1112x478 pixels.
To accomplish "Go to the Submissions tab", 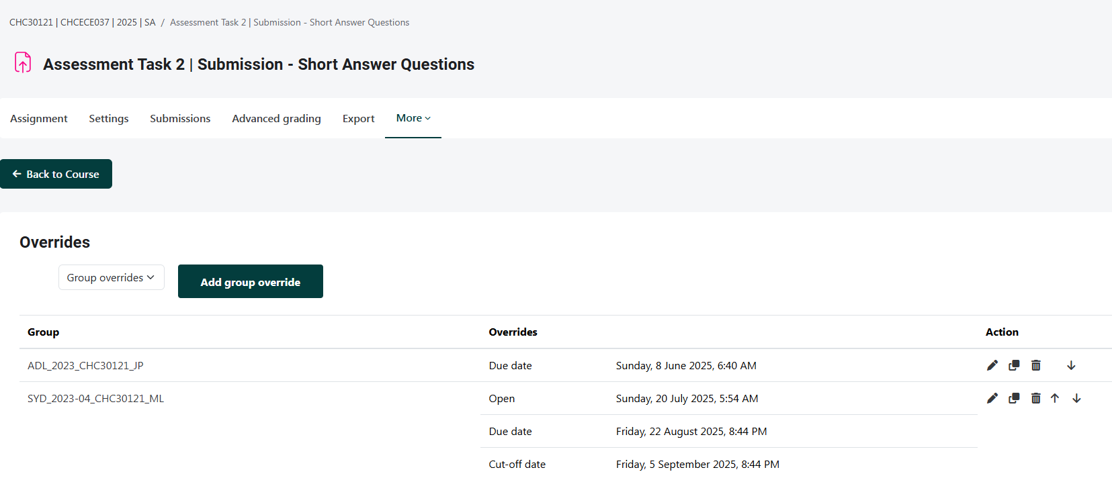I will coord(180,119).
